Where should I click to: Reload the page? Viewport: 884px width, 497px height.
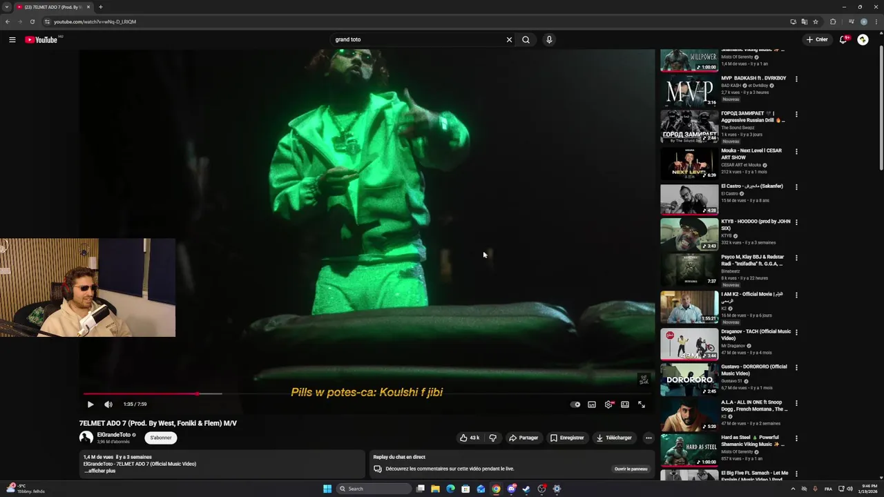click(32, 21)
